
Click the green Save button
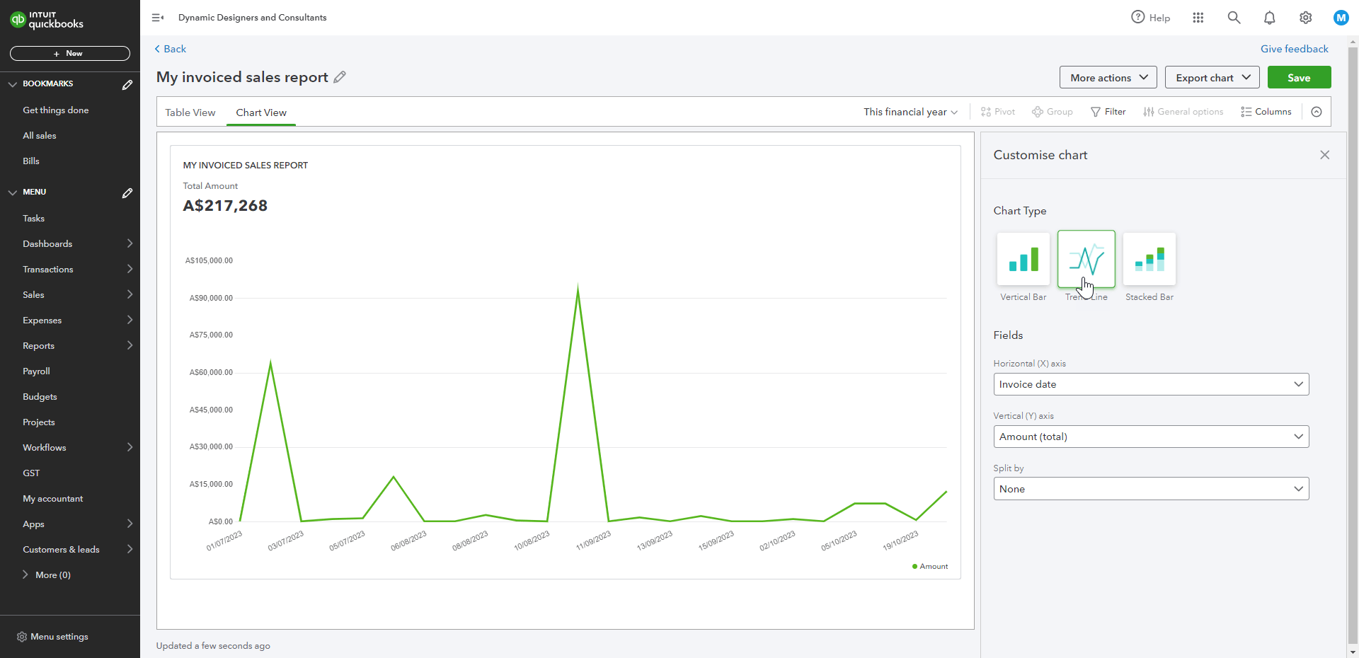1299,78
